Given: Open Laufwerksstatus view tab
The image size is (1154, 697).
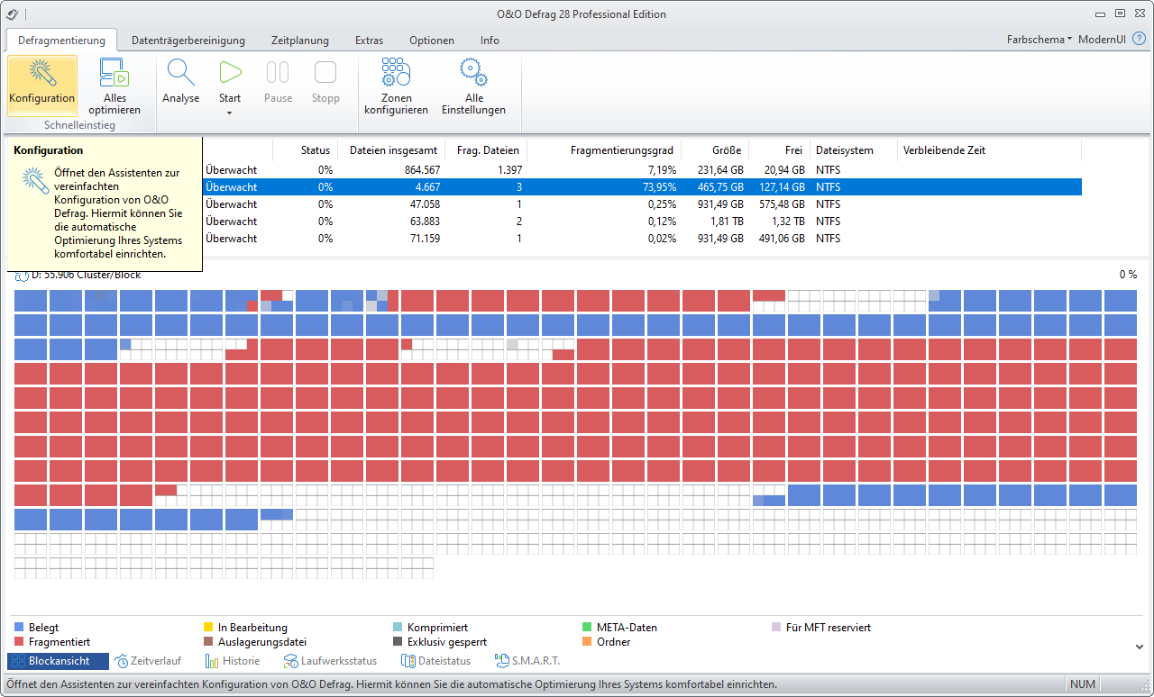Looking at the screenshot, I should 330,661.
